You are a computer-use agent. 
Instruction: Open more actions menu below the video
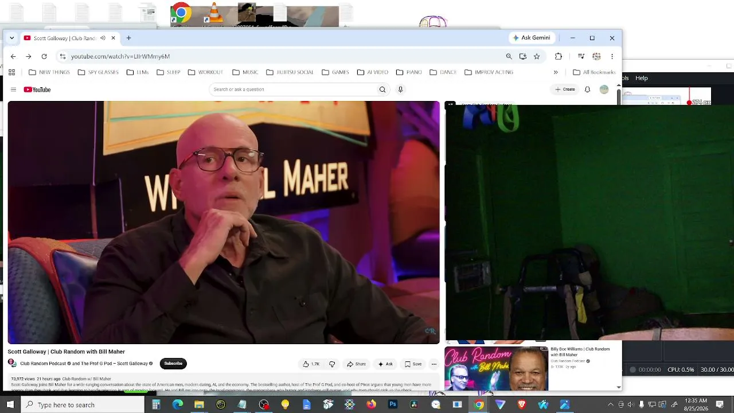click(434, 364)
